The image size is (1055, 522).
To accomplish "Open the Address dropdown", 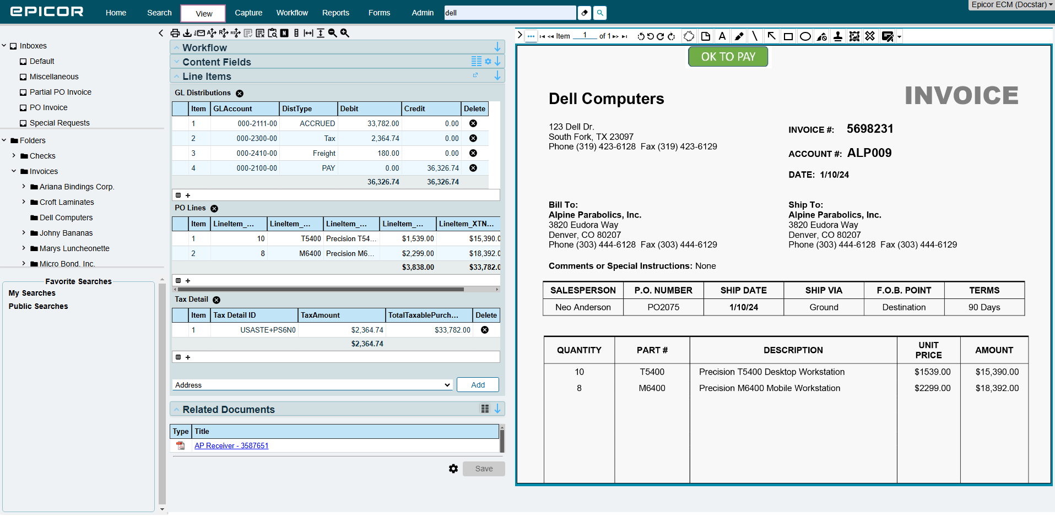I will 312,385.
